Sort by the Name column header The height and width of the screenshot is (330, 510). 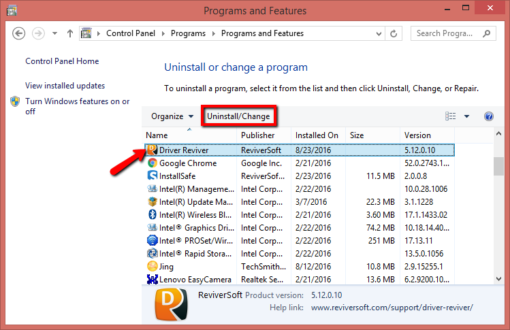pyautogui.click(x=189, y=135)
